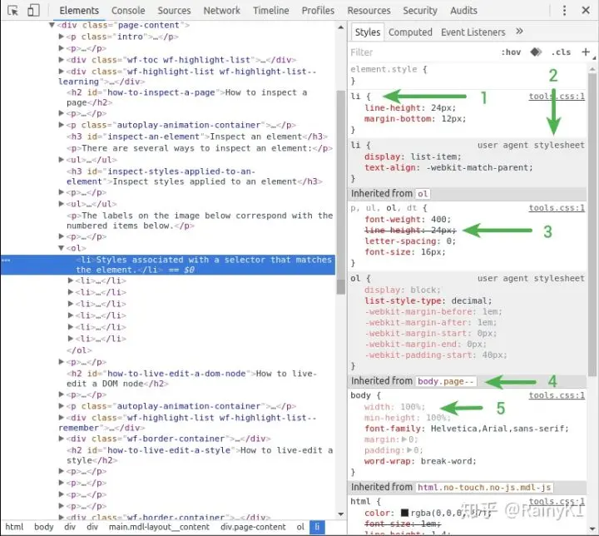Select the h2 how-to-inspect-a-page node
The image size is (599, 536).
click(187, 97)
